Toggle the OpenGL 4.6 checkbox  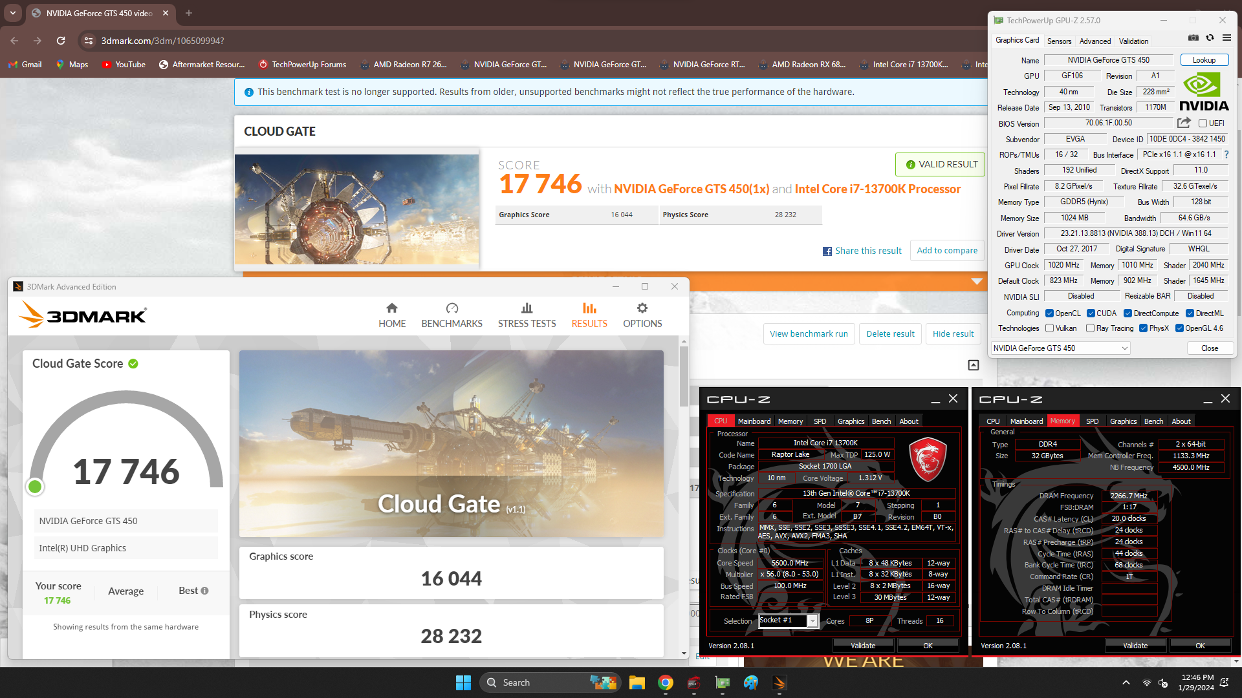(1179, 328)
